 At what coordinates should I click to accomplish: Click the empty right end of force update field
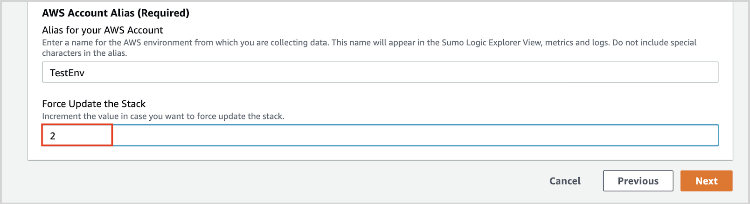coord(676,136)
